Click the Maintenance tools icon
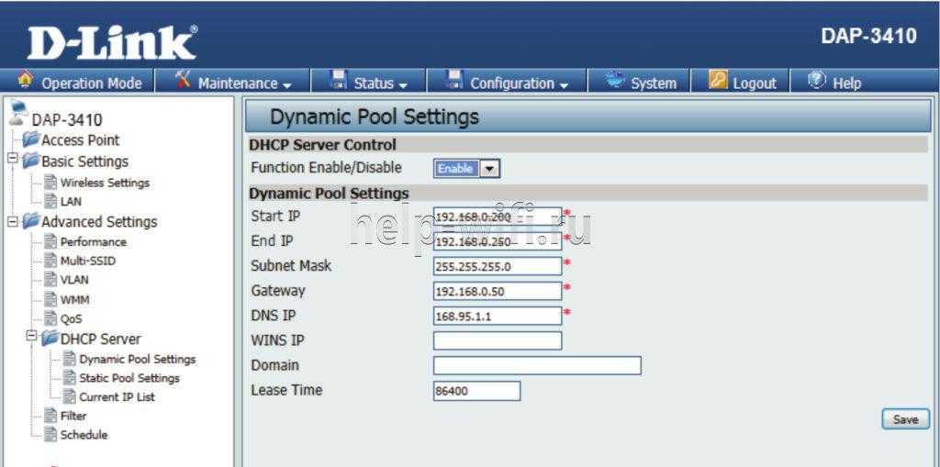 tap(183, 82)
